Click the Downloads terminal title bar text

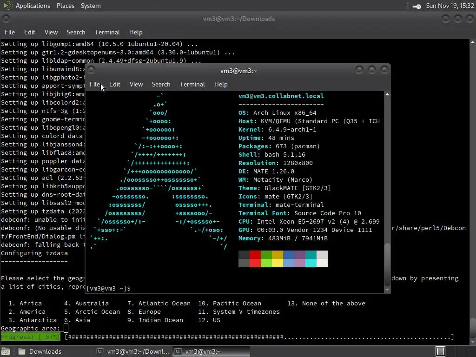point(238,19)
